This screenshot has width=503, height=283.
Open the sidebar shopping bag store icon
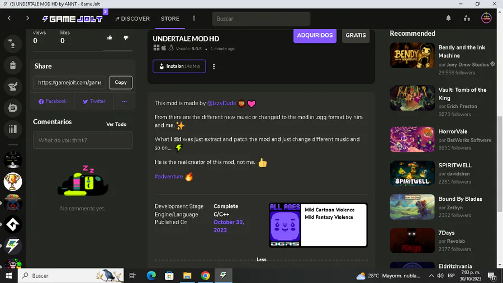point(13,65)
